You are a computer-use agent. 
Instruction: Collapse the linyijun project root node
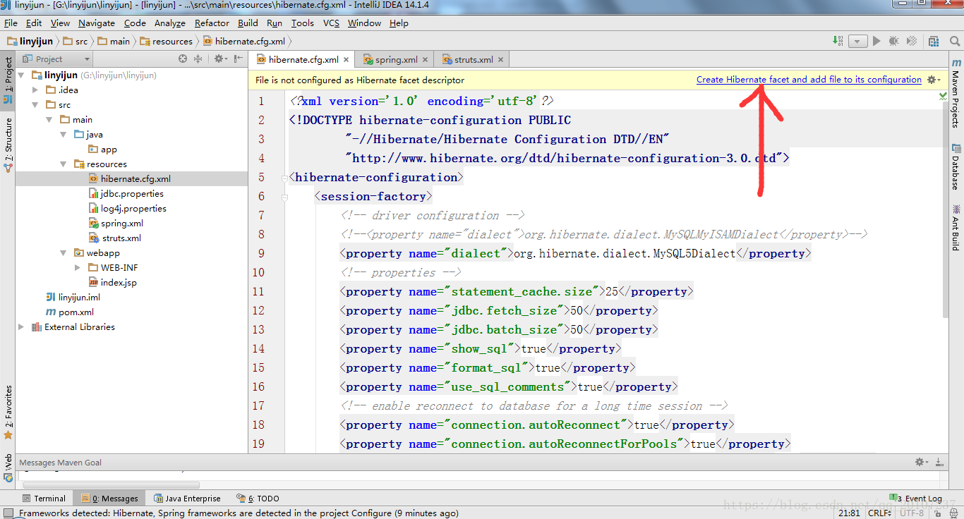click(x=21, y=75)
